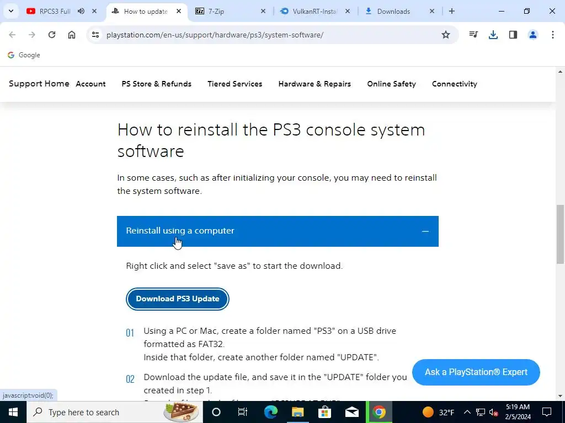565x423 pixels.
Task: Click the taskbar search box
Action: (x=115, y=412)
